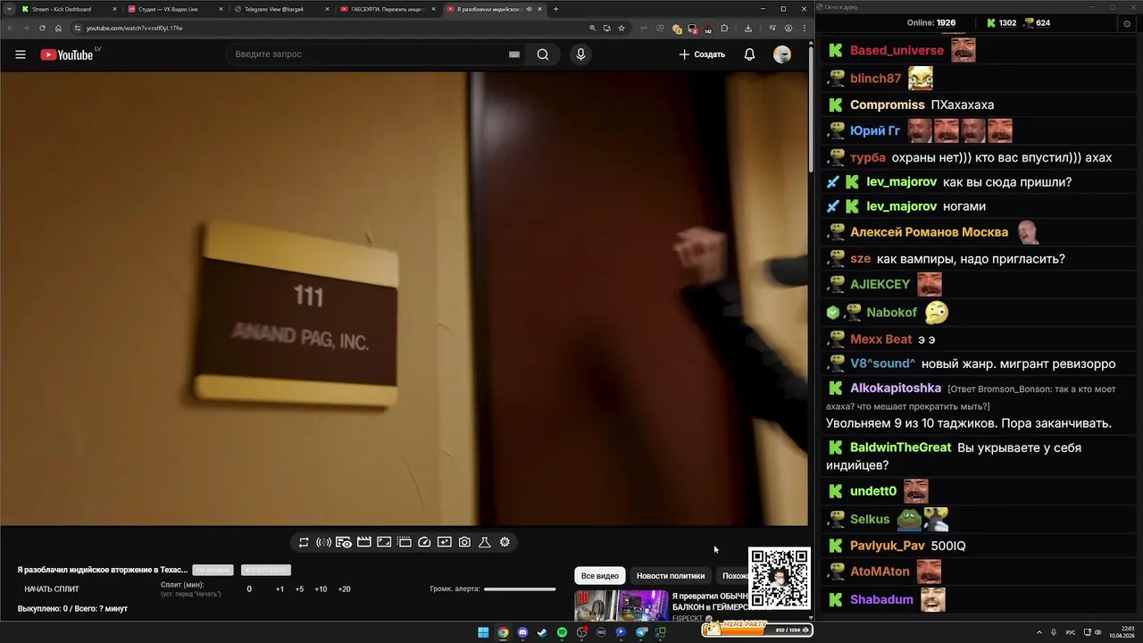Viewport: 1143px width, 643px height.
Task: Go to browser home page icon
Action: tap(59, 28)
